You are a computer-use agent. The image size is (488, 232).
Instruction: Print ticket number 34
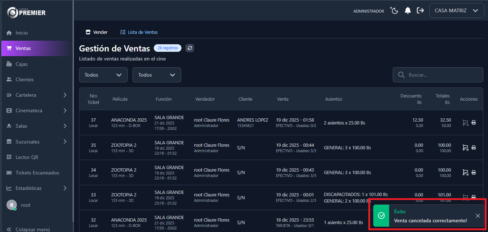474,172
